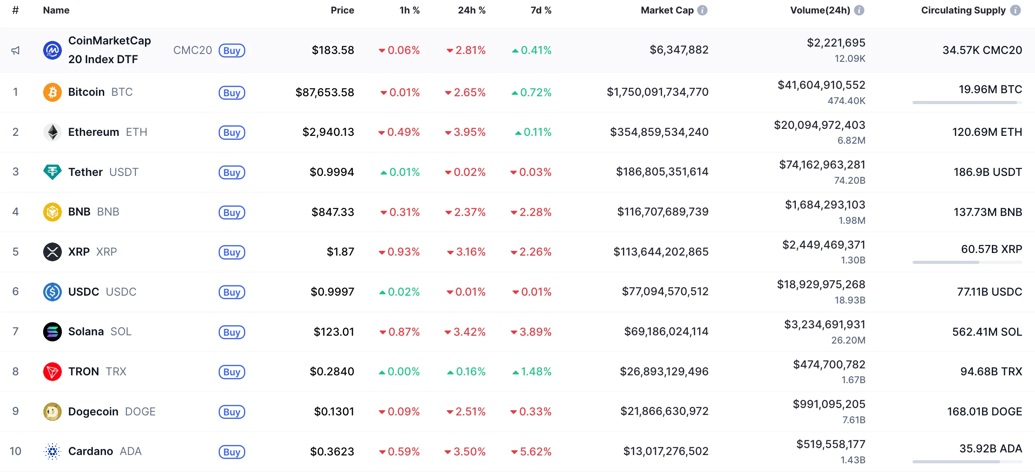Click Bitcoin circulating supply progress bar
1035x472 pixels.
[967, 103]
